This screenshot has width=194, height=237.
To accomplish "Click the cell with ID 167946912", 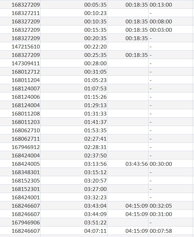I will click(20, 147).
